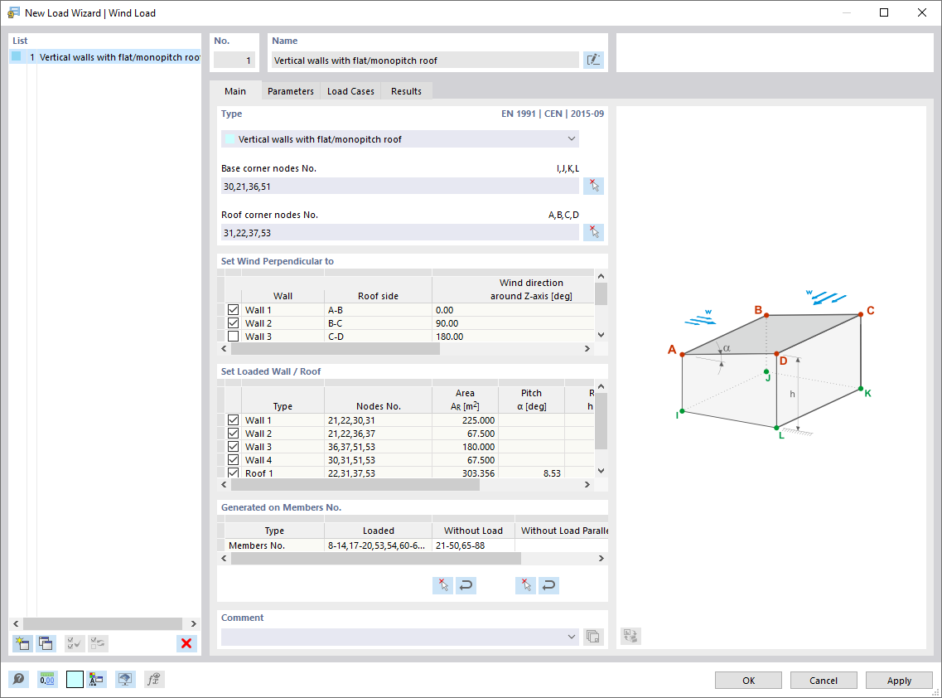Viewport: 942px width, 698px height.
Task: Open the display properties icon on bottom toolbar
Action: point(125,679)
